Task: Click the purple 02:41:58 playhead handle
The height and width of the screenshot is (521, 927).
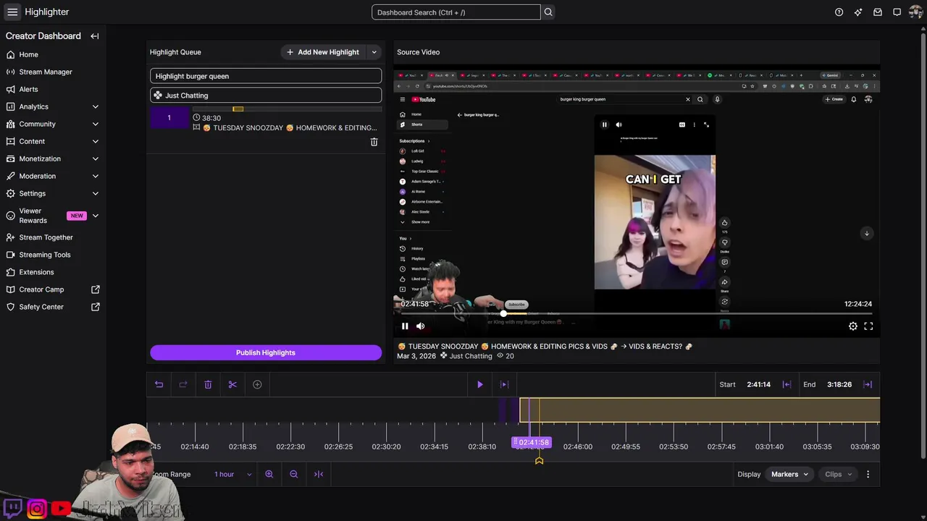Action: pyautogui.click(x=532, y=442)
